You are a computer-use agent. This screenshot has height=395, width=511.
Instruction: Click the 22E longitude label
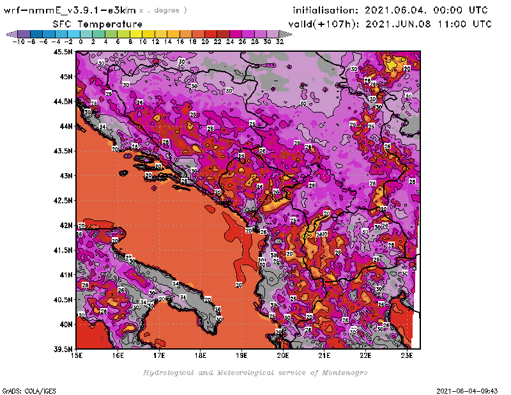click(x=365, y=355)
